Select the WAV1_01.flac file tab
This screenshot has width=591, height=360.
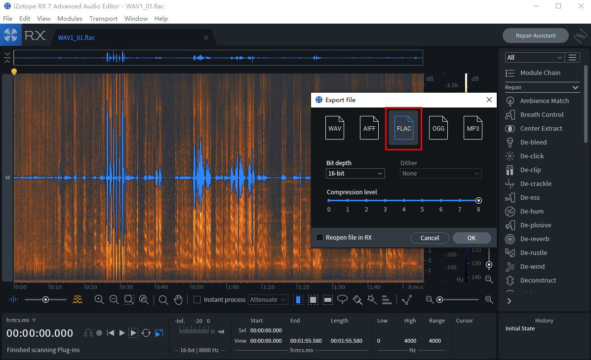click(77, 37)
